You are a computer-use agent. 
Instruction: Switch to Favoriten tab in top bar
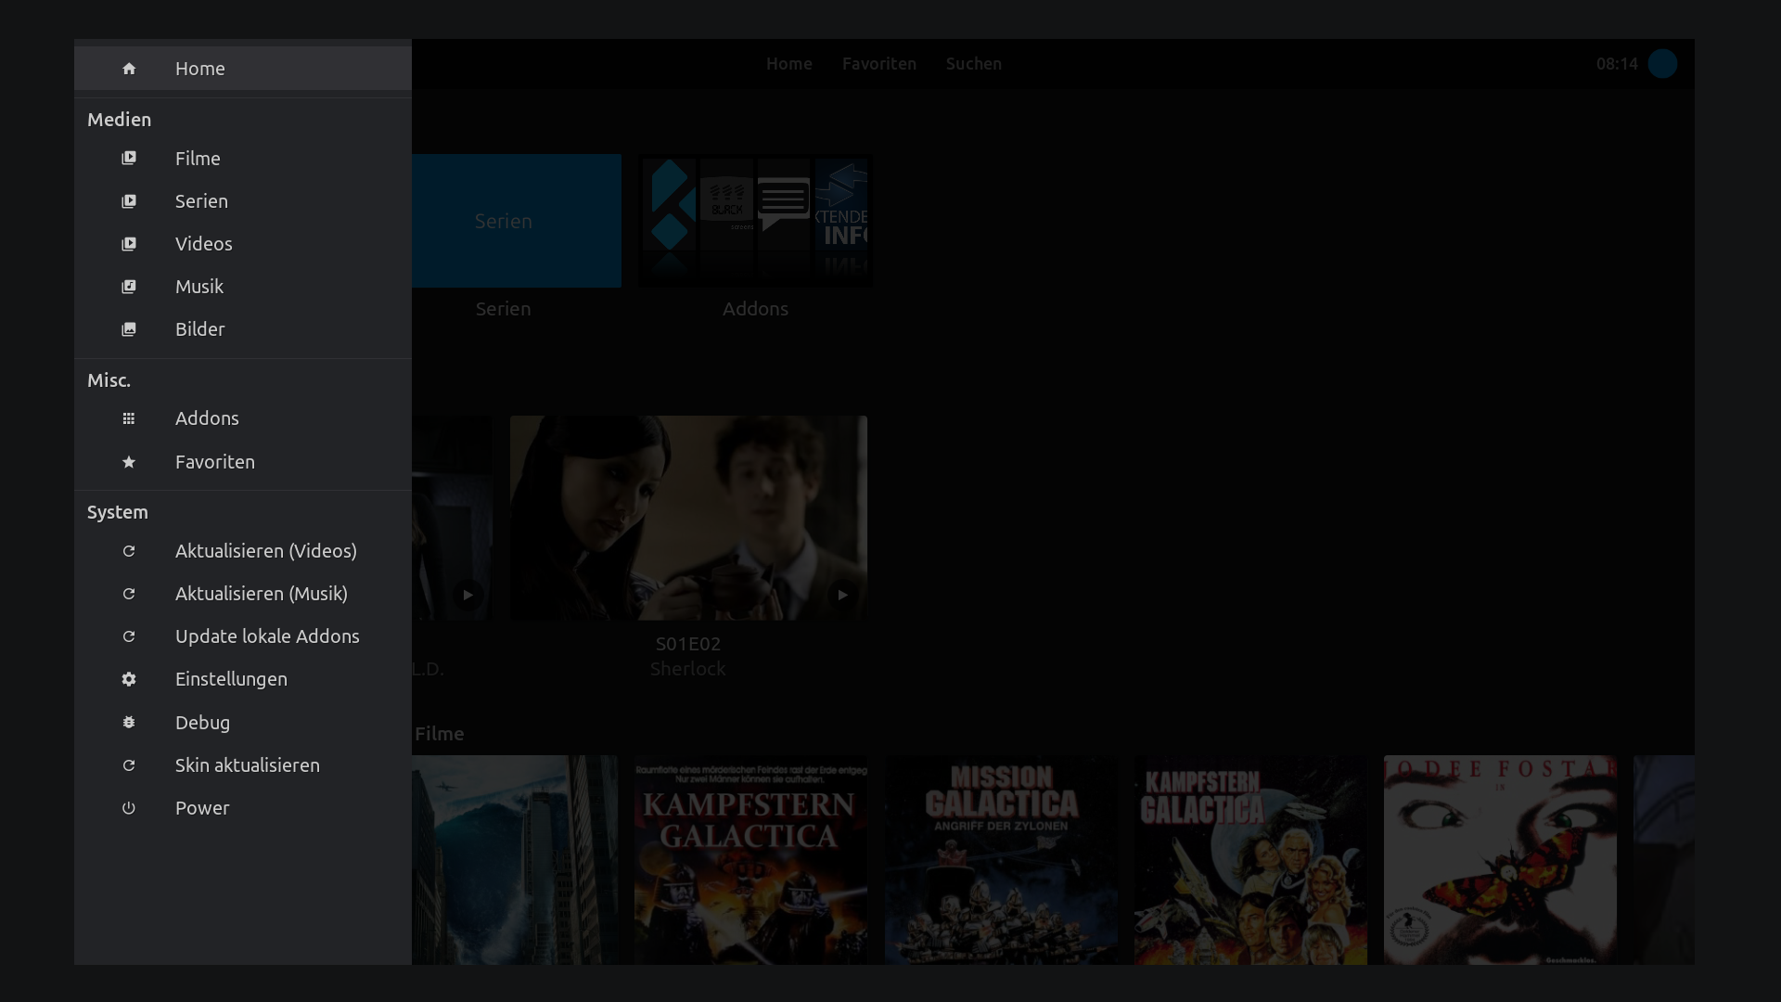click(x=879, y=64)
